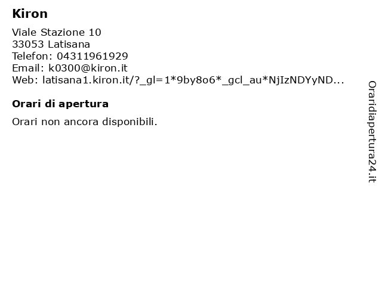Click the word Stazione in the street
Image resolution: width=382 pixels, height=286 pixels.
62,32
